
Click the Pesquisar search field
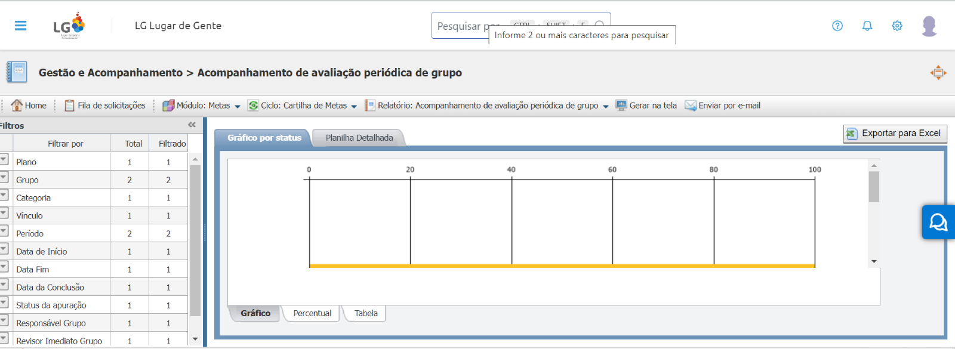tap(521, 26)
